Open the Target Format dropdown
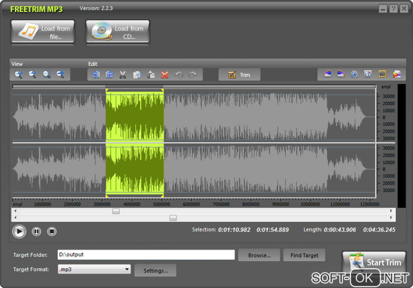413x288 pixels. pyautogui.click(x=94, y=269)
